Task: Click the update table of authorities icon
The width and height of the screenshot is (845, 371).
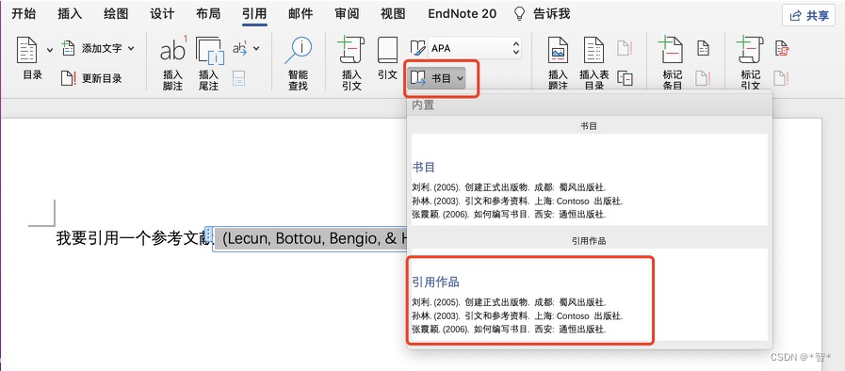Action: pos(781,78)
